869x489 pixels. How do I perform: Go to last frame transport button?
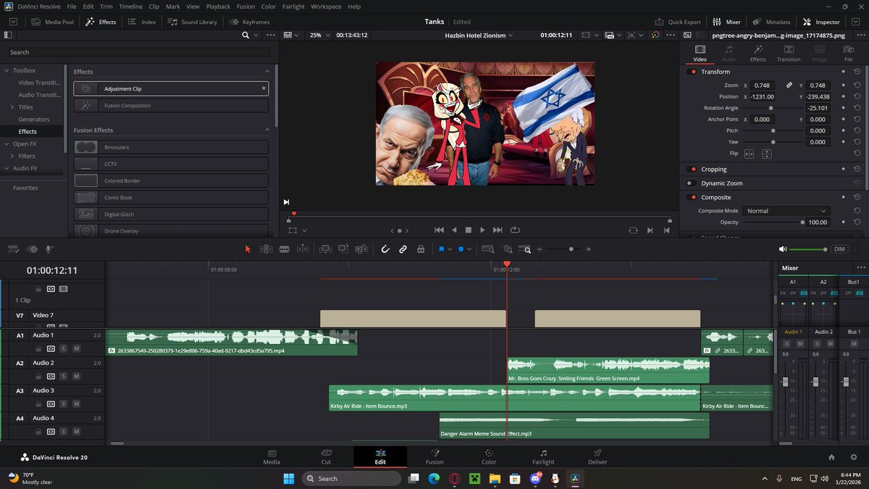pos(498,230)
